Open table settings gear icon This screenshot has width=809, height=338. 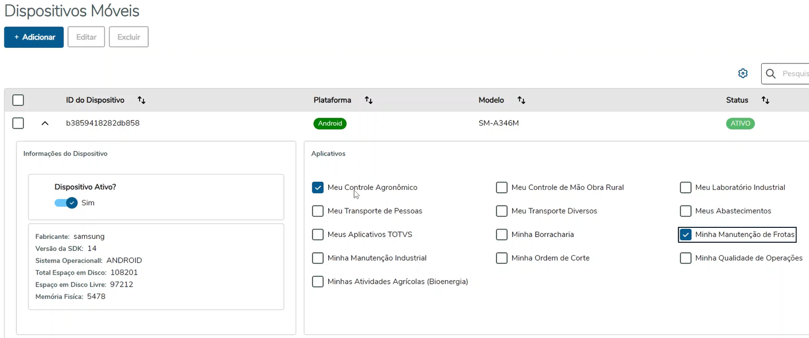pos(743,73)
